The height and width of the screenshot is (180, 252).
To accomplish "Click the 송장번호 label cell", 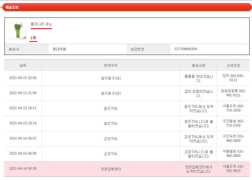I will [148, 49].
